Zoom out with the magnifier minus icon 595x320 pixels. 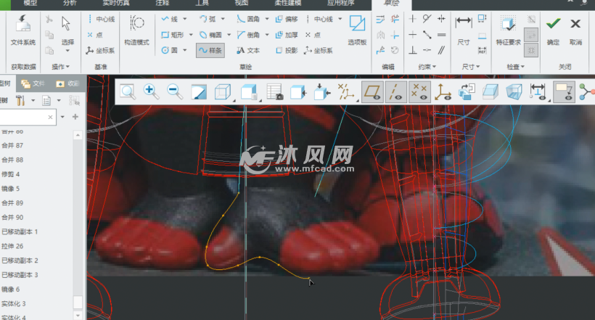175,92
